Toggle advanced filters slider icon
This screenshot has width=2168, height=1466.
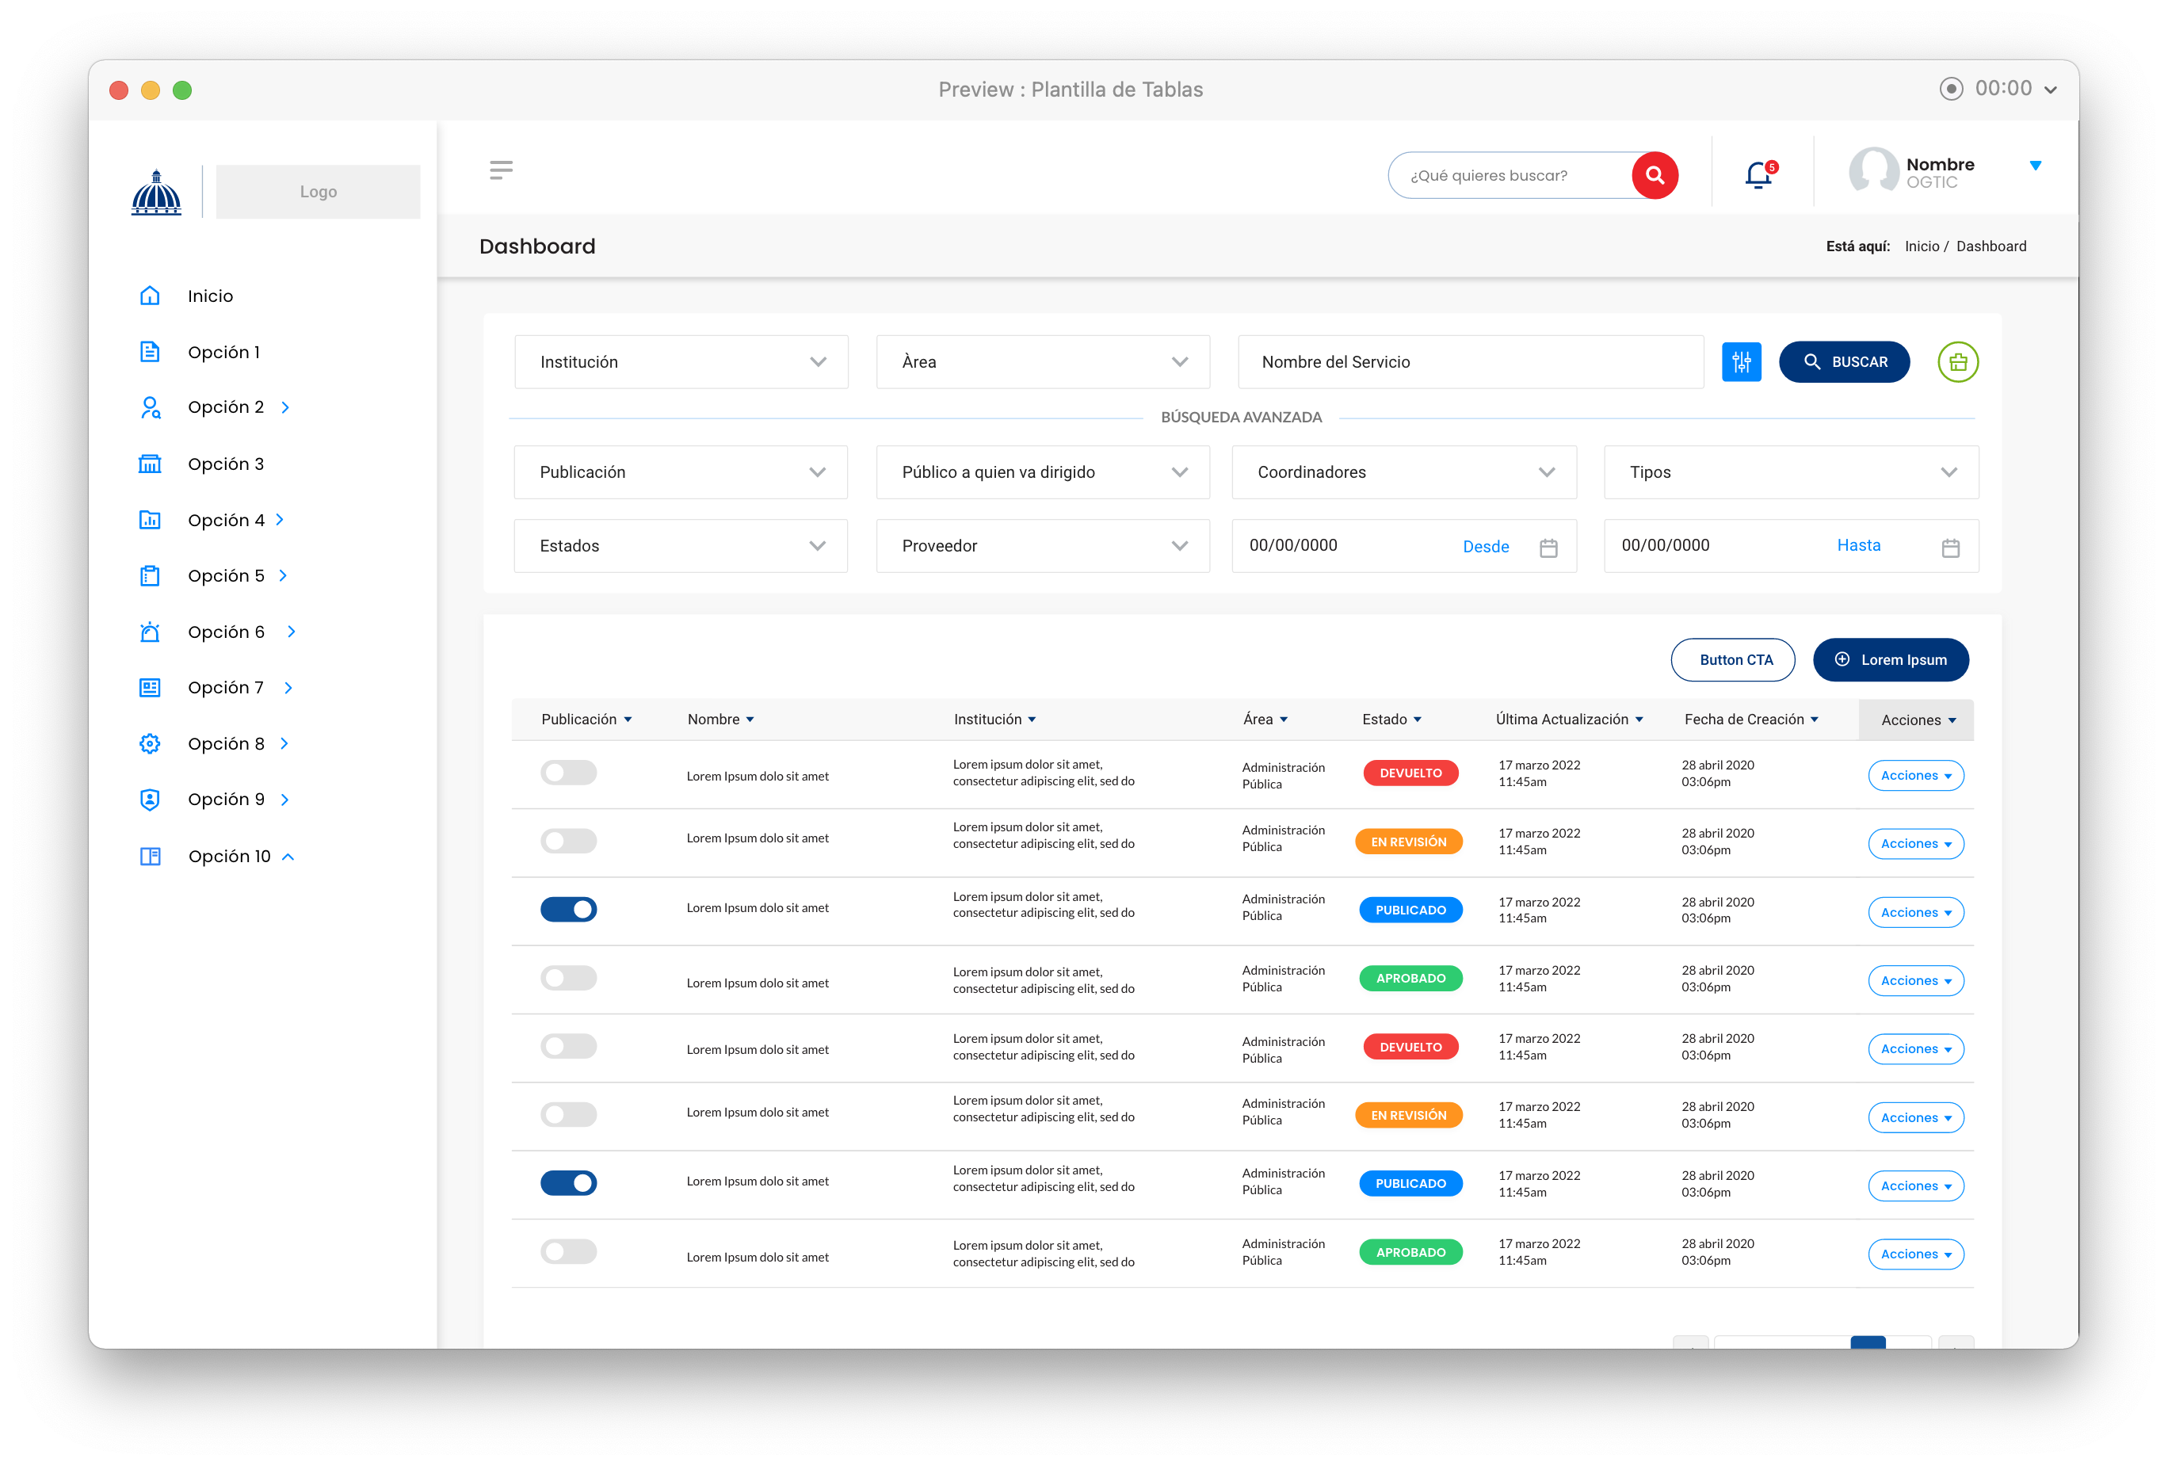pos(1741,362)
